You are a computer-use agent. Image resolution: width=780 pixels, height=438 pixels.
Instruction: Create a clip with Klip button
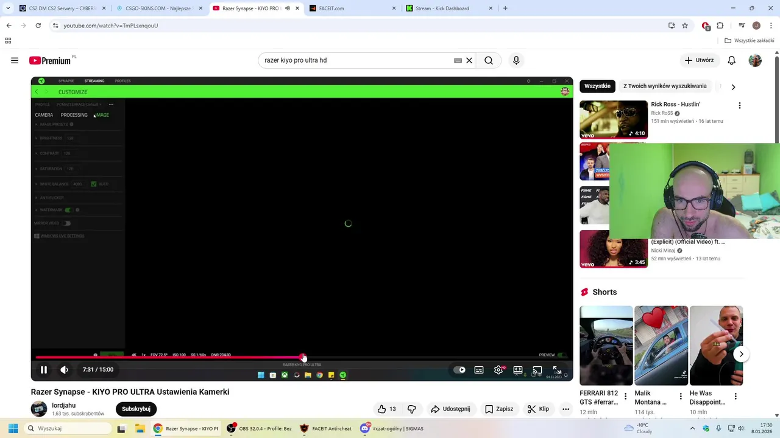coord(538,409)
